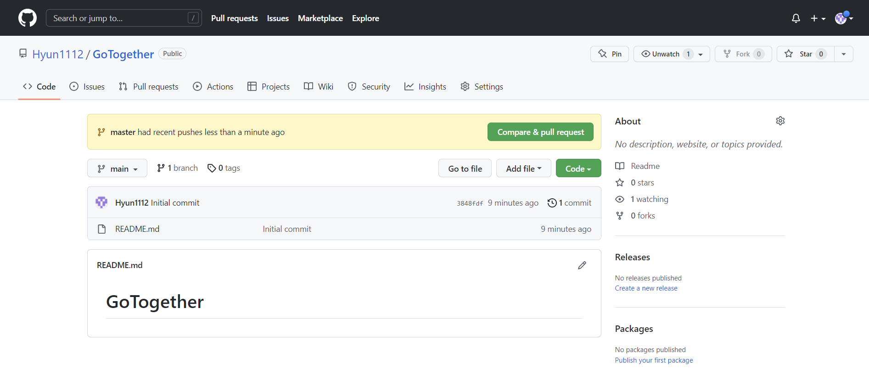869x381 pixels.
Task: Click Compare & pull request
Action: [x=540, y=132]
